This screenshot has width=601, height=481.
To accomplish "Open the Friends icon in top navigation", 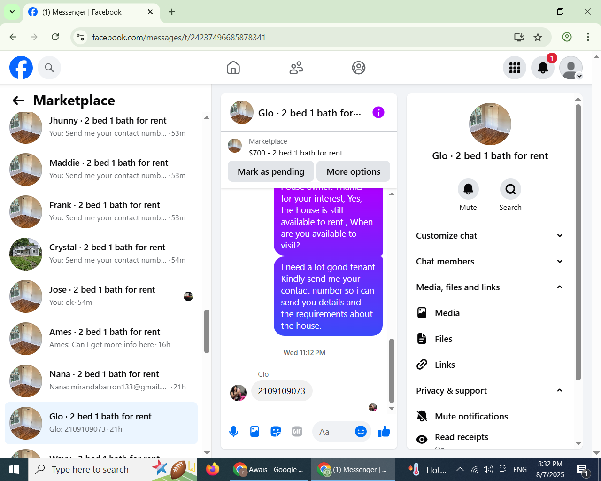I will tap(296, 68).
